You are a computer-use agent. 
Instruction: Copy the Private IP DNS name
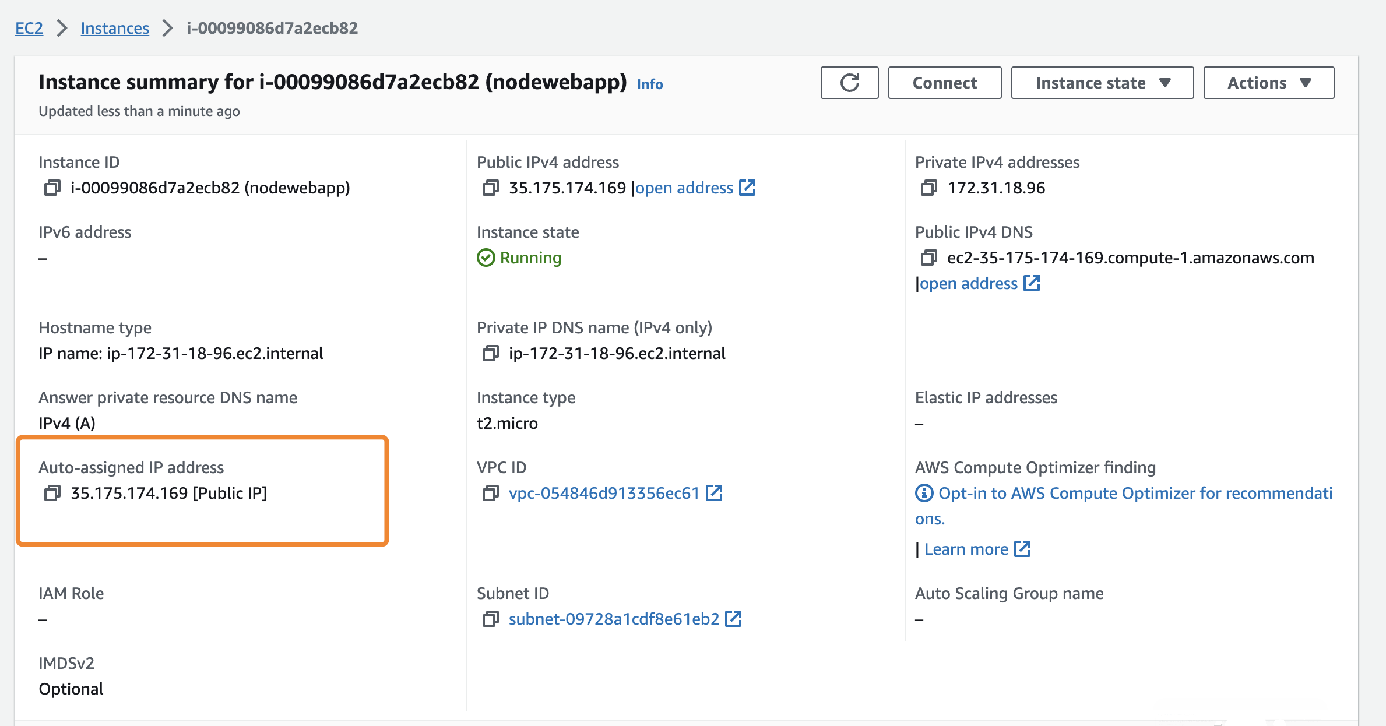tap(490, 354)
